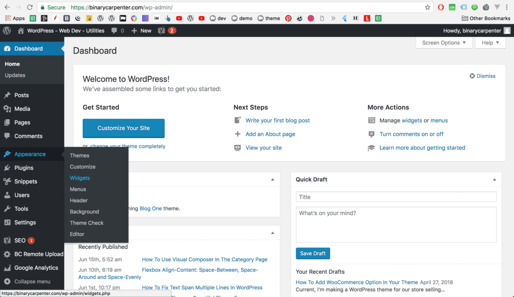Viewport: 514px width, 297px height.
Task: Go back using the browser back arrow
Action: [7, 7]
